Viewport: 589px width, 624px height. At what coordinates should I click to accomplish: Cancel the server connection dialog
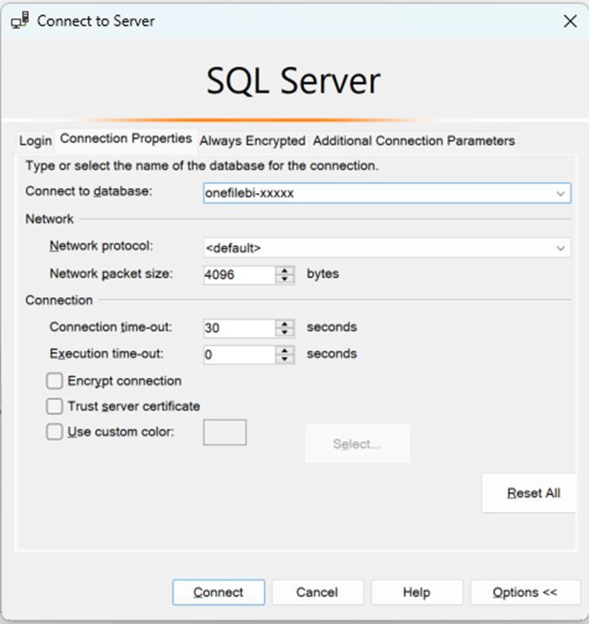[x=318, y=592]
